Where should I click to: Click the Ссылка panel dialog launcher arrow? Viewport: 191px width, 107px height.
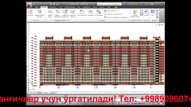(x=129, y=21)
